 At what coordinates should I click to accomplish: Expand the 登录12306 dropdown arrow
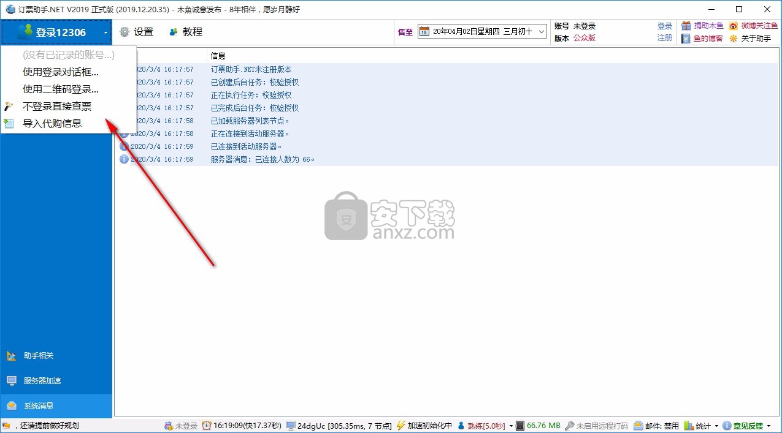[105, 32]
